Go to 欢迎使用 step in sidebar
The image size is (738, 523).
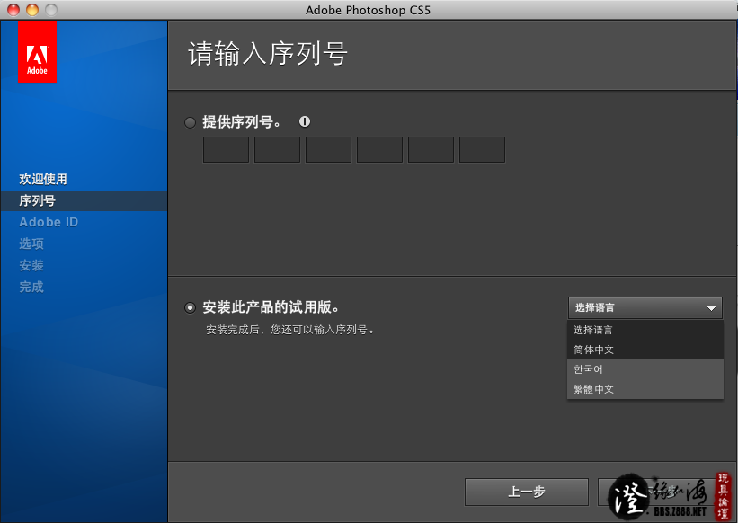43,179
